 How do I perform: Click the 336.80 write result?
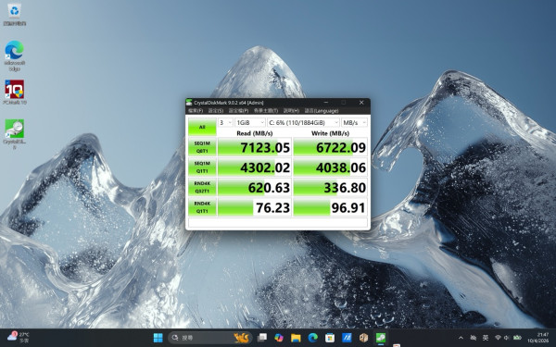tap(331, 187)
